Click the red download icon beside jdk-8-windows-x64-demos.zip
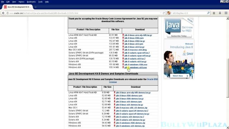The height and width of the screenshot is (129, 229). 114,126
